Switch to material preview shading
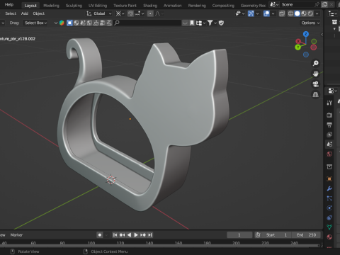 pos(304,13)
